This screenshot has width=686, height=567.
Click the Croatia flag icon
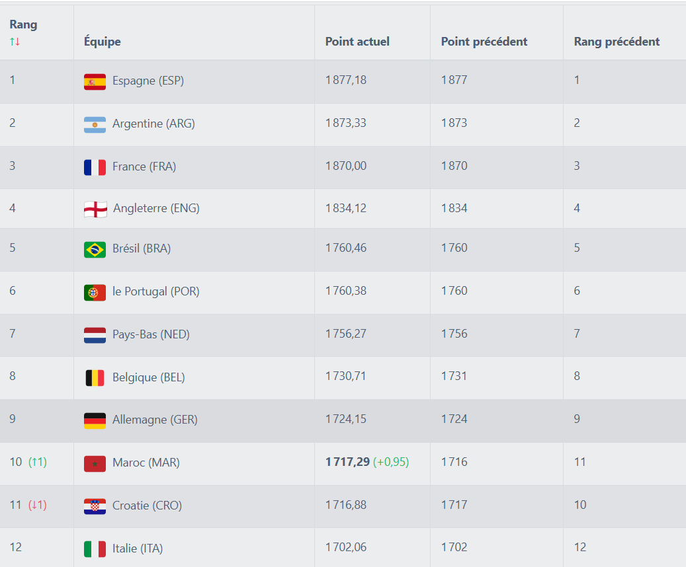pos(93,505)
